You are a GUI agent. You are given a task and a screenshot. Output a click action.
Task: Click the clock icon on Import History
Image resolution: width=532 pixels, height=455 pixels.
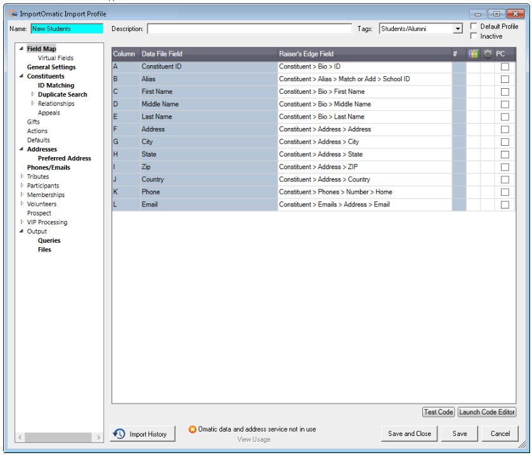119,433
